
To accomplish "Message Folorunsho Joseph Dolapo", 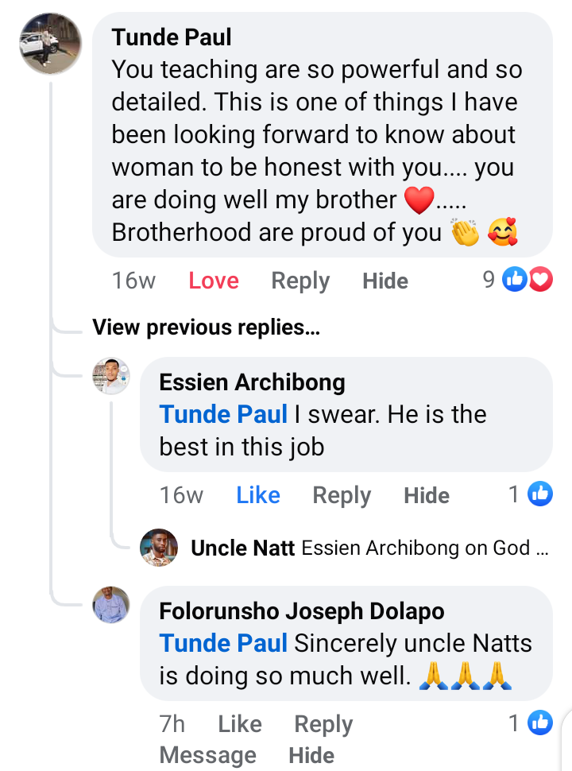I will coord(207,755).
